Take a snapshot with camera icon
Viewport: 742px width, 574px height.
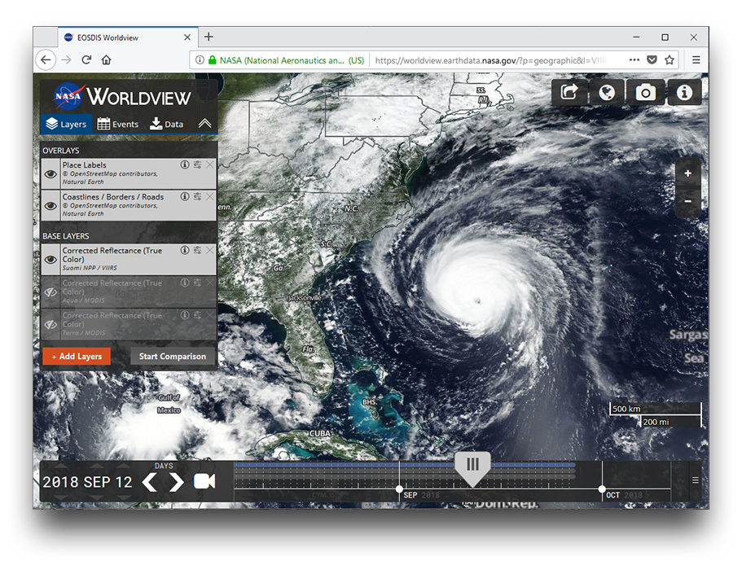tap(645, 92)
